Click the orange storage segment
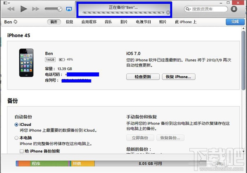Viewport: 247px width, 173px height. [x=24, y=164]
